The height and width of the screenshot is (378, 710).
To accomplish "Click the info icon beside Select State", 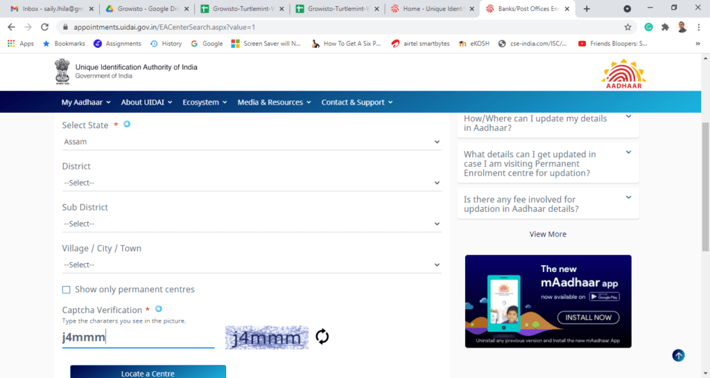I will pyautogui.click(x=127, y=125).
